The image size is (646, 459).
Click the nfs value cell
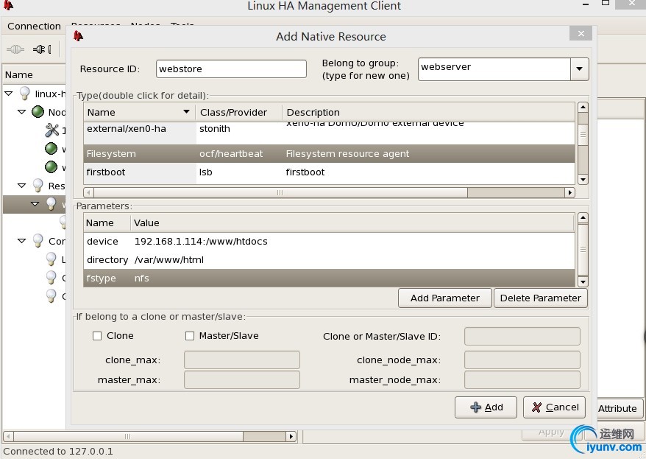[x=142, y=278]
